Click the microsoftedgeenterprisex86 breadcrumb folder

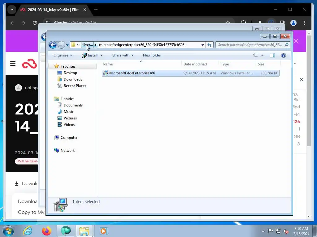143,45
